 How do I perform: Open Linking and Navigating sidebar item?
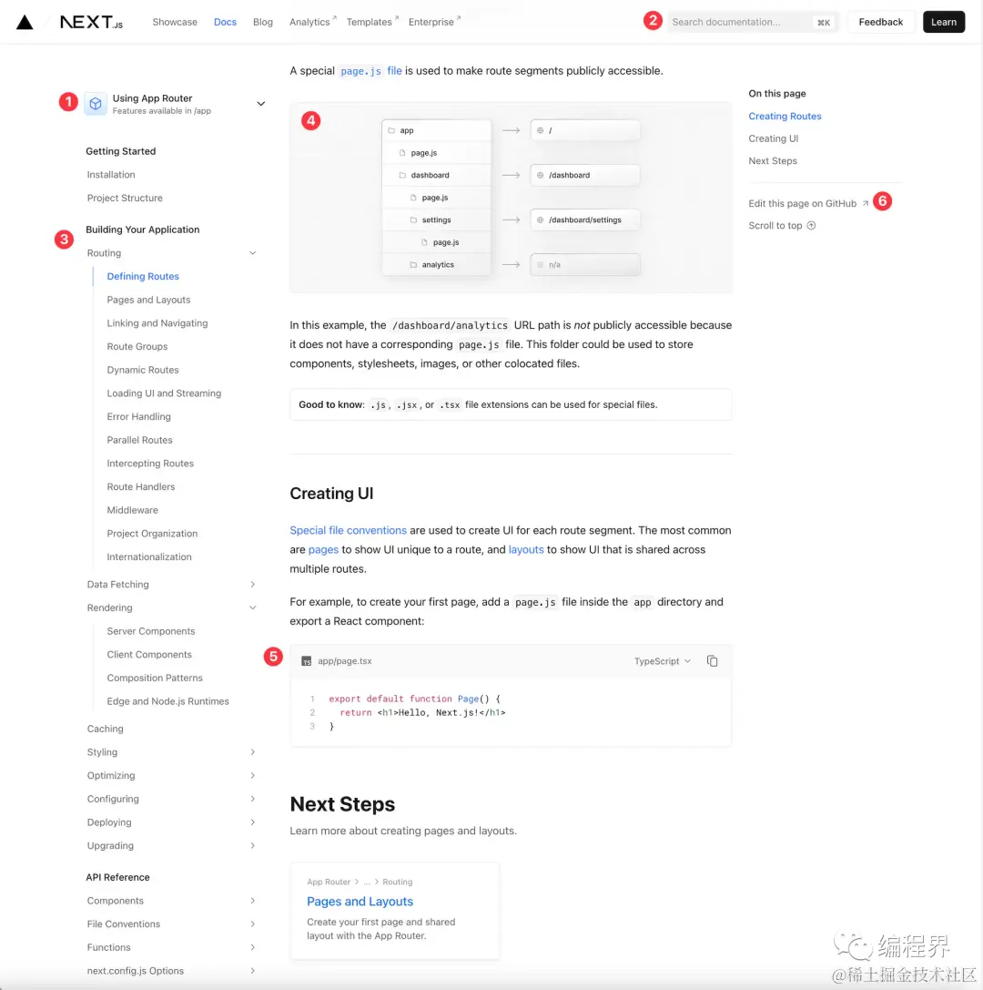pos(157,323)
